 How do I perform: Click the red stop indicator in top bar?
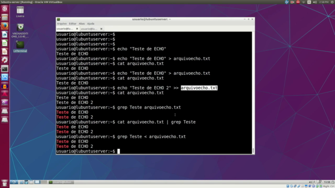point(298,2)
